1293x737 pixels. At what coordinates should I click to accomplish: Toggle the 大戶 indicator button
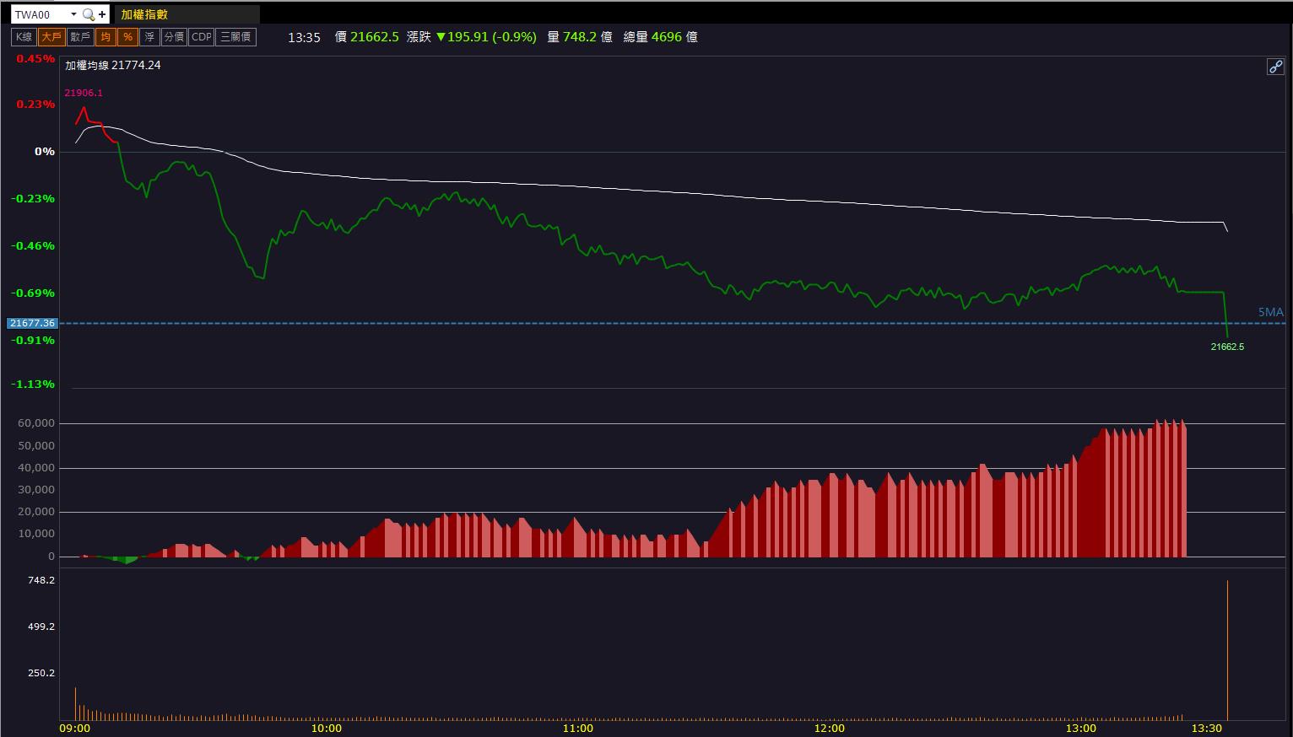pos(51,37)
